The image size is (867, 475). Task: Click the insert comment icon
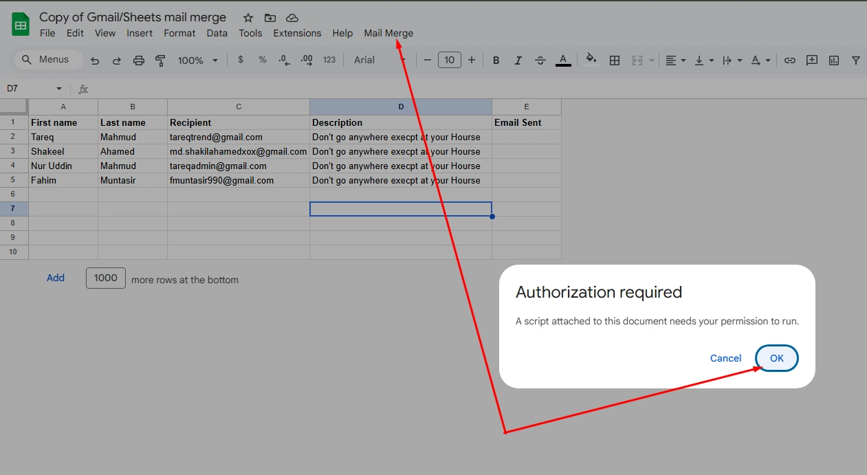(812, 60)
